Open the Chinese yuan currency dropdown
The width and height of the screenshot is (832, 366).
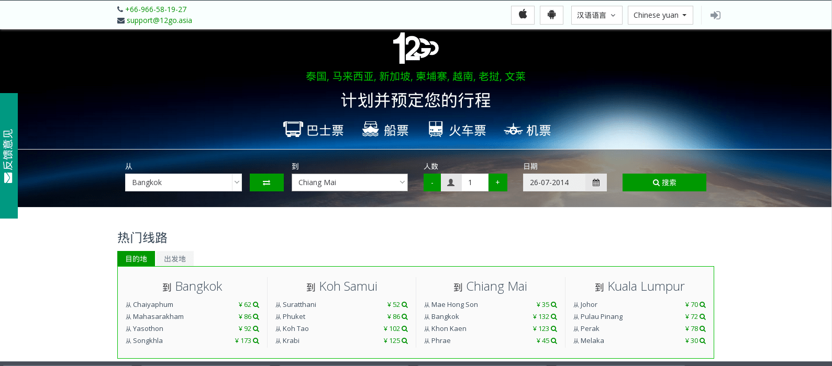[x=660, y=15]
